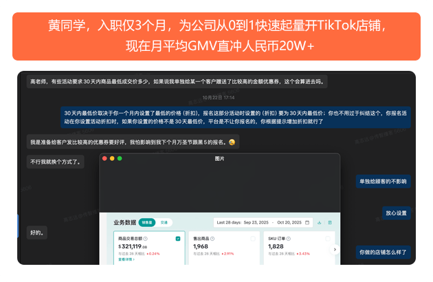Check the SKU 订单 metric checkbox

pos(326,239)
